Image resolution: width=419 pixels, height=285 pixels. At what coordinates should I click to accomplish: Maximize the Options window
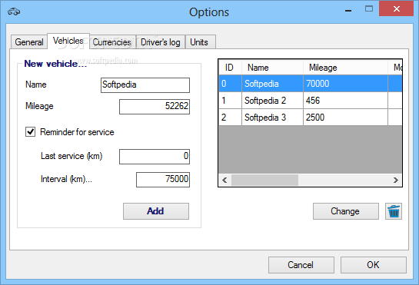pyautogui.click(x=369, y=8)
